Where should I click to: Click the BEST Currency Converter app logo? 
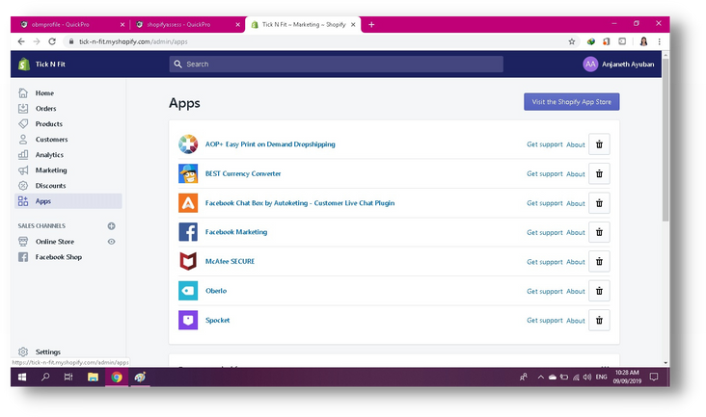click(188, 173)
